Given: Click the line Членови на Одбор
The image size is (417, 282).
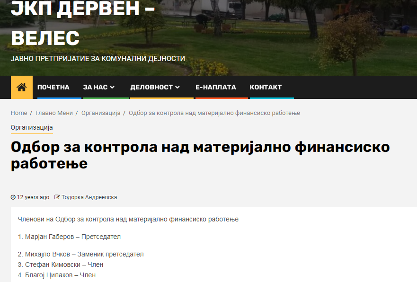Looking at the screenshot, I should click(x=128, y=219).
